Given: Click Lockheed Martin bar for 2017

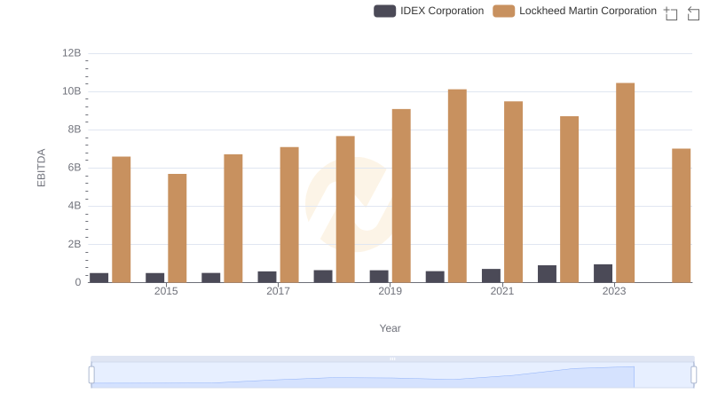Looking at the screenshot, I should (289, 215).
